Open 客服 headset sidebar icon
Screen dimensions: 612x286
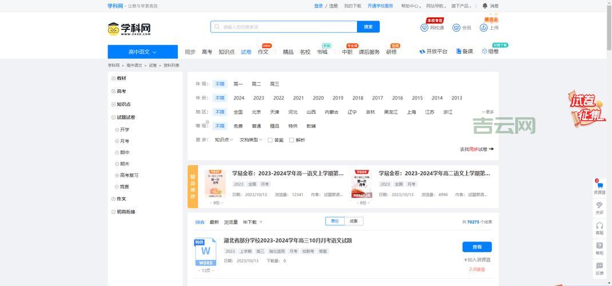pos(599,228)
